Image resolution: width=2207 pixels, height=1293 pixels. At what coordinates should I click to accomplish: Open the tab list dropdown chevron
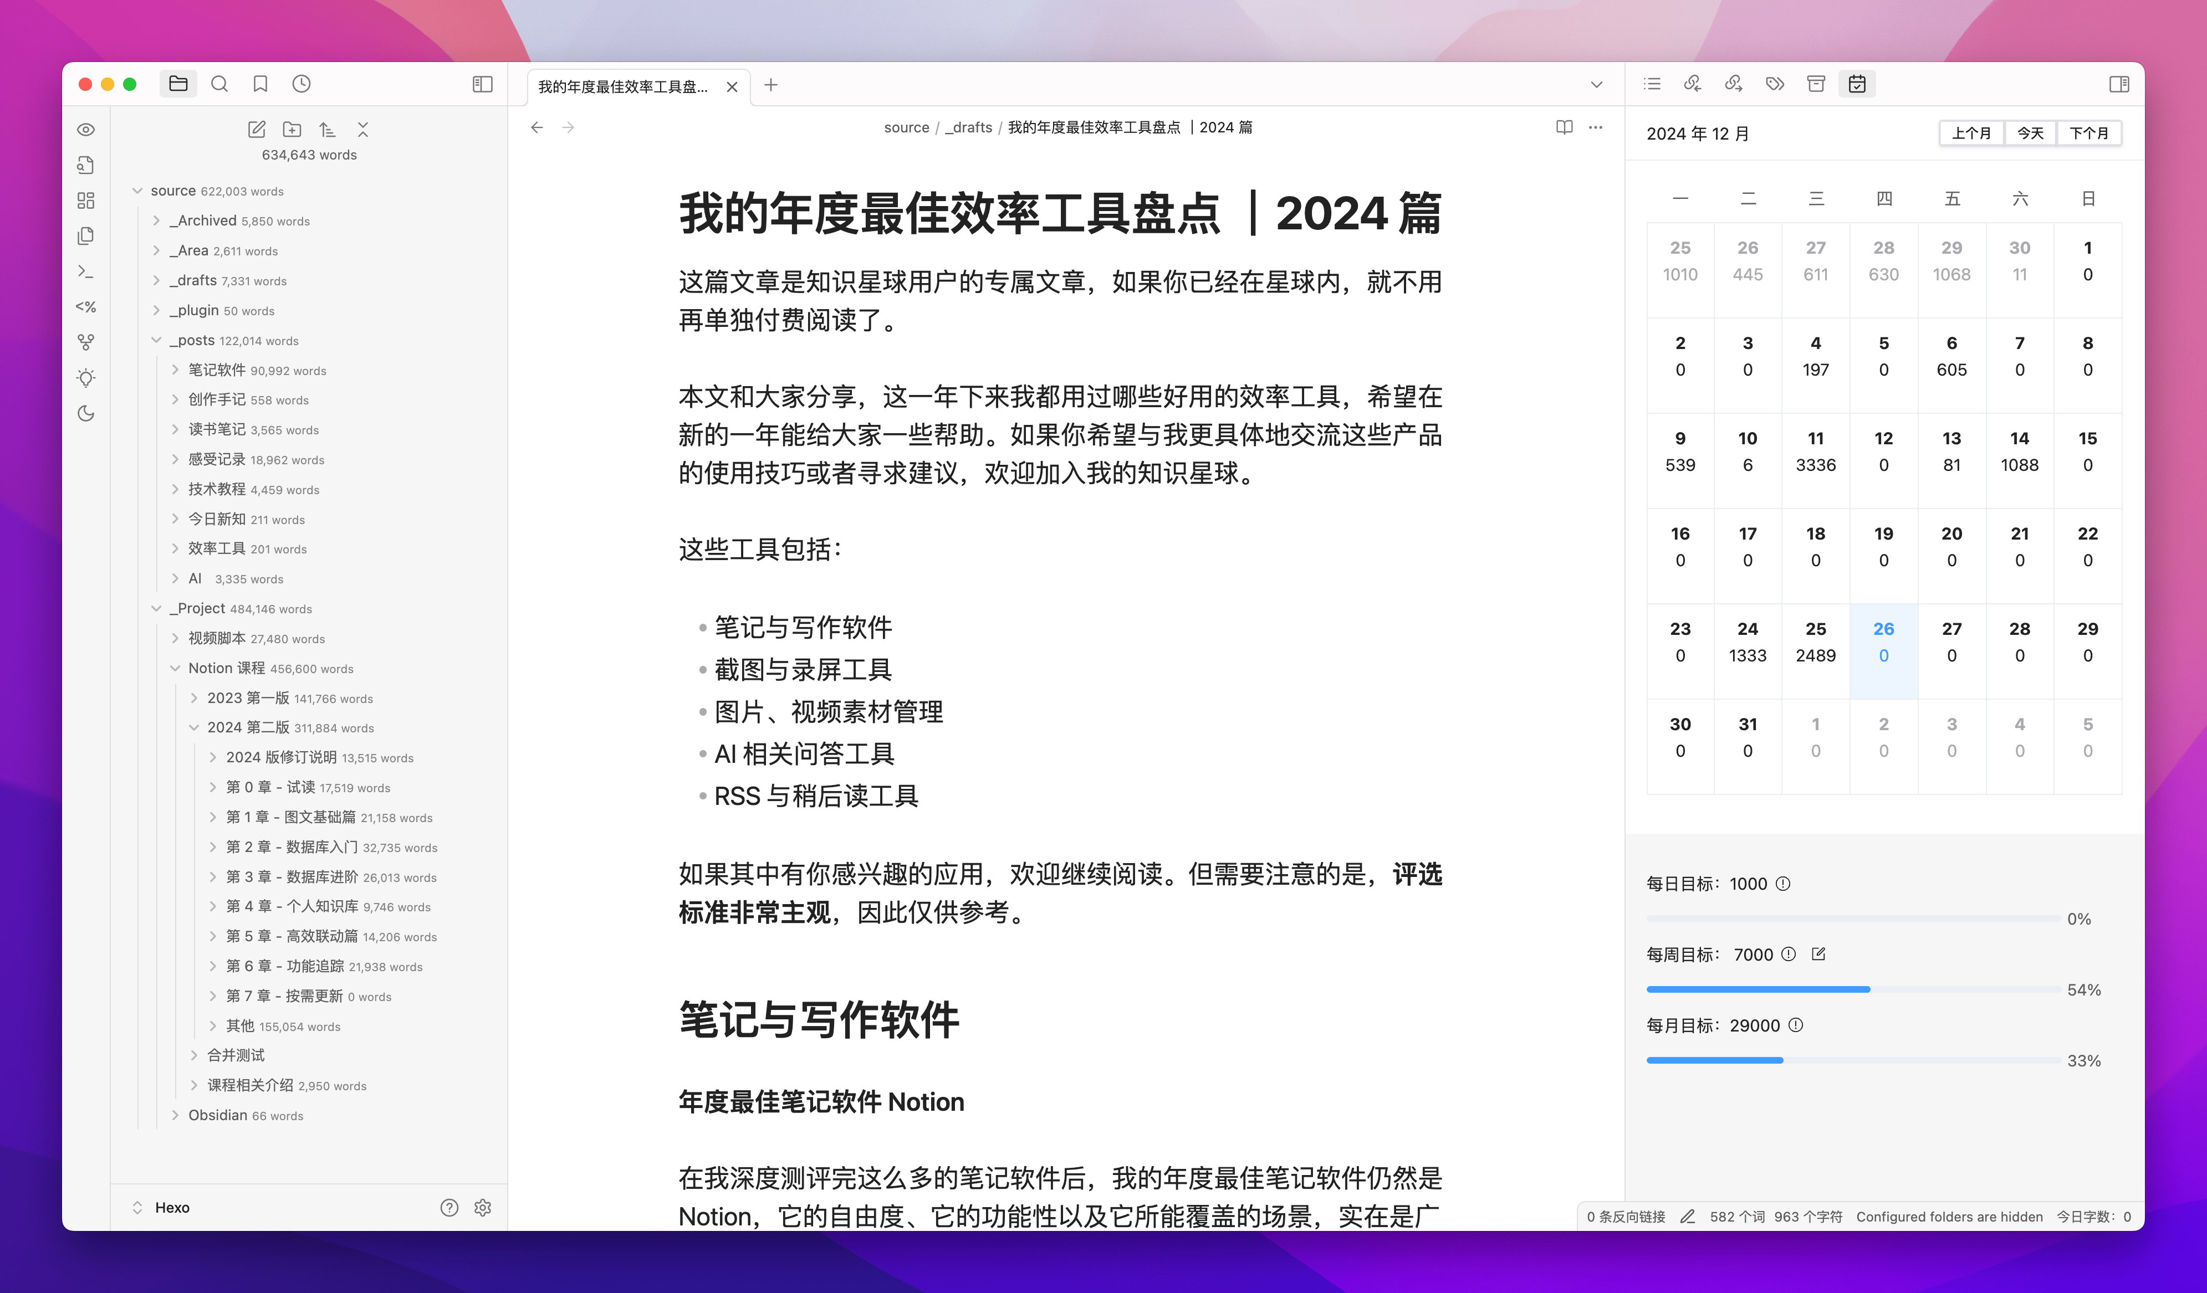(1597, 85)
